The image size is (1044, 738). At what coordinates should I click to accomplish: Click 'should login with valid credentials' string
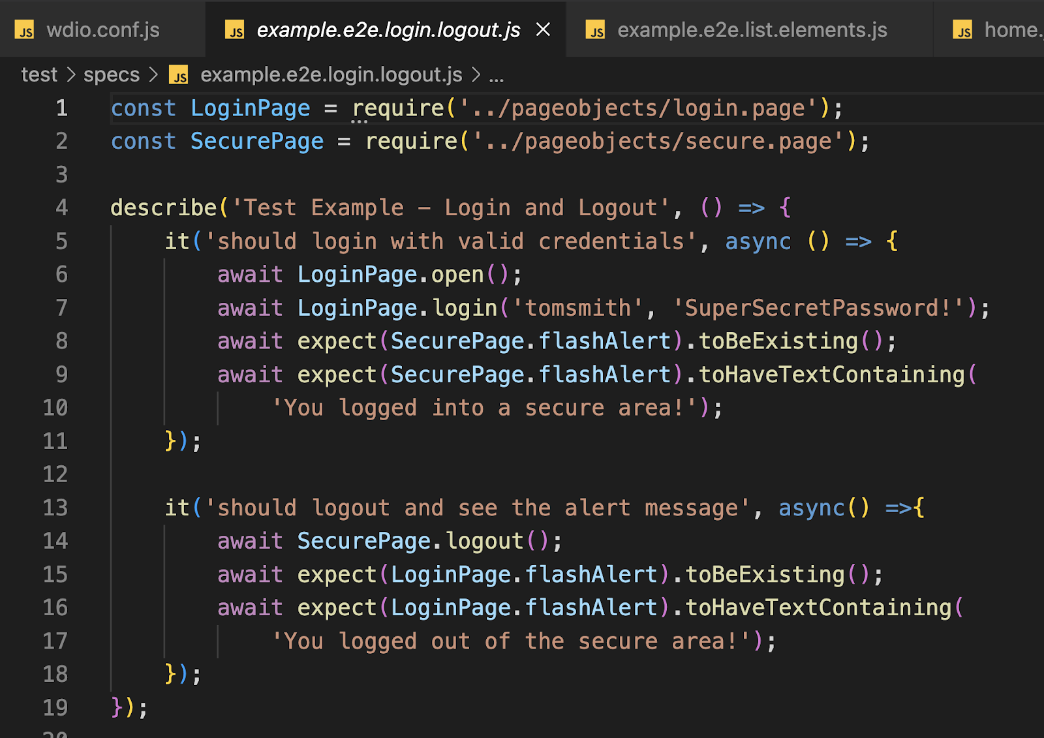pyautogui.click(x=451, y=241)
